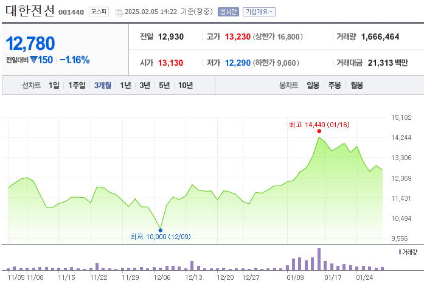
Task: Click the -1.16% change value
Action: [x=75, y=60]
